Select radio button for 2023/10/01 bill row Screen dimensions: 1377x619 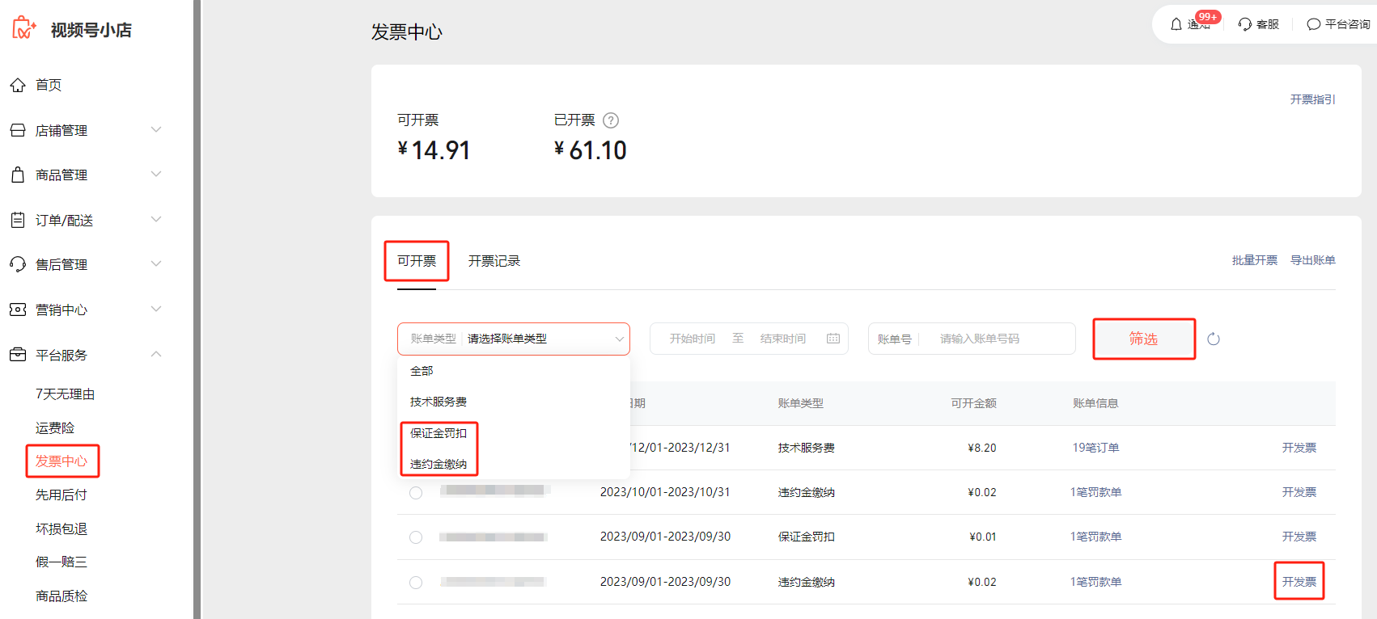point(416,493)
